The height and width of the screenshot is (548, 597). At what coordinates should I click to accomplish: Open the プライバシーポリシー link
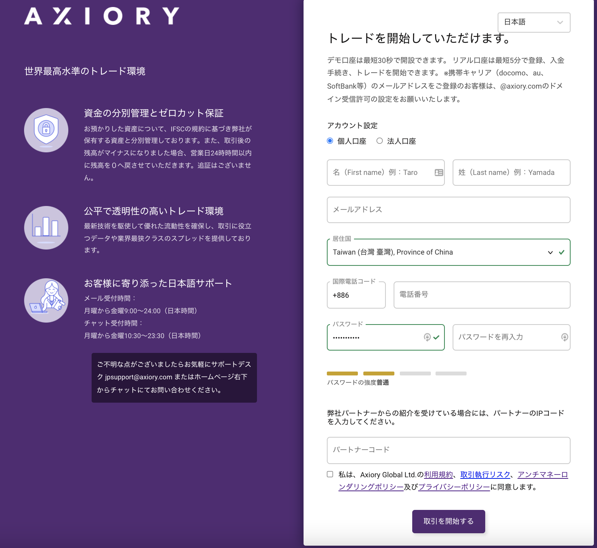coord(454,487)
